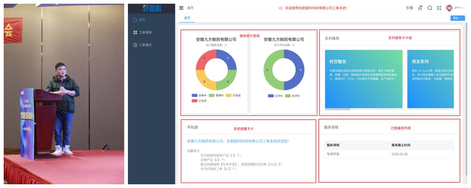Toggle the 已完成 legend entry
This screenshot has width=471, height=188.
233,96
